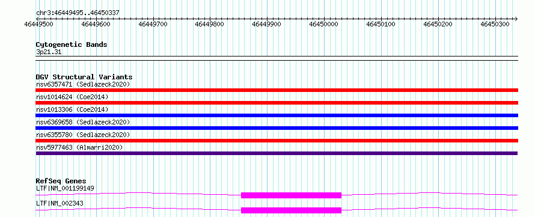This screenshot has height=217, width=535.
Task: Click the nsv1014624 (Coe2014) variant label
Action: 72,97
